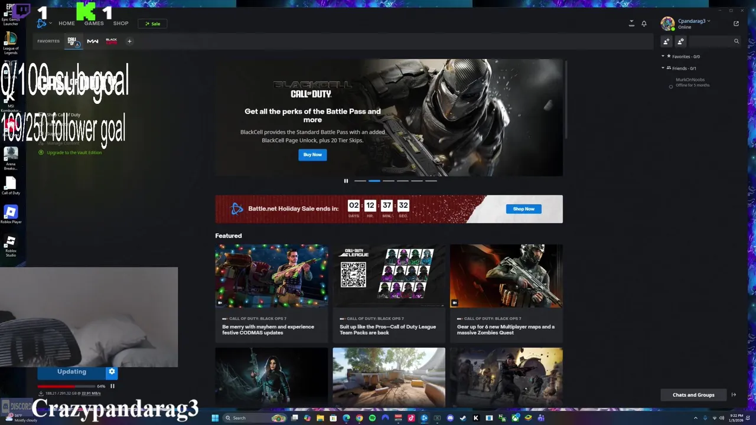The width and height of the screenshot is (756, 425).
Task: Pause the banner carousel
Action: tap(346, 181)
